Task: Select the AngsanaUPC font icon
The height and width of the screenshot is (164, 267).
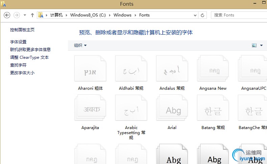Action: tap(252, 68)
